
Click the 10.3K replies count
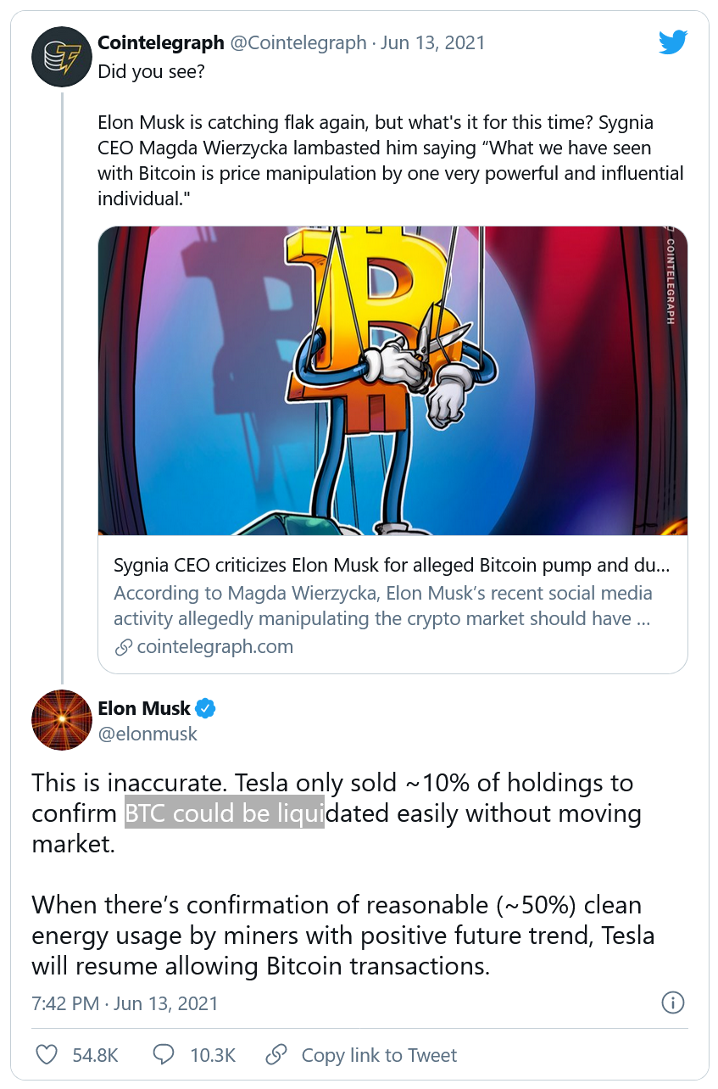[x=213, y=1055]
